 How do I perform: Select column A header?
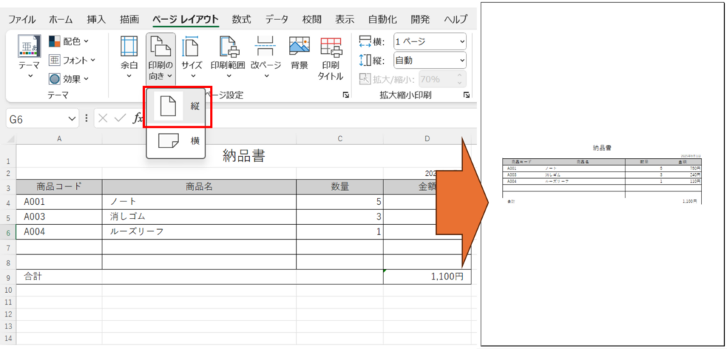click(x=59, y=139)
